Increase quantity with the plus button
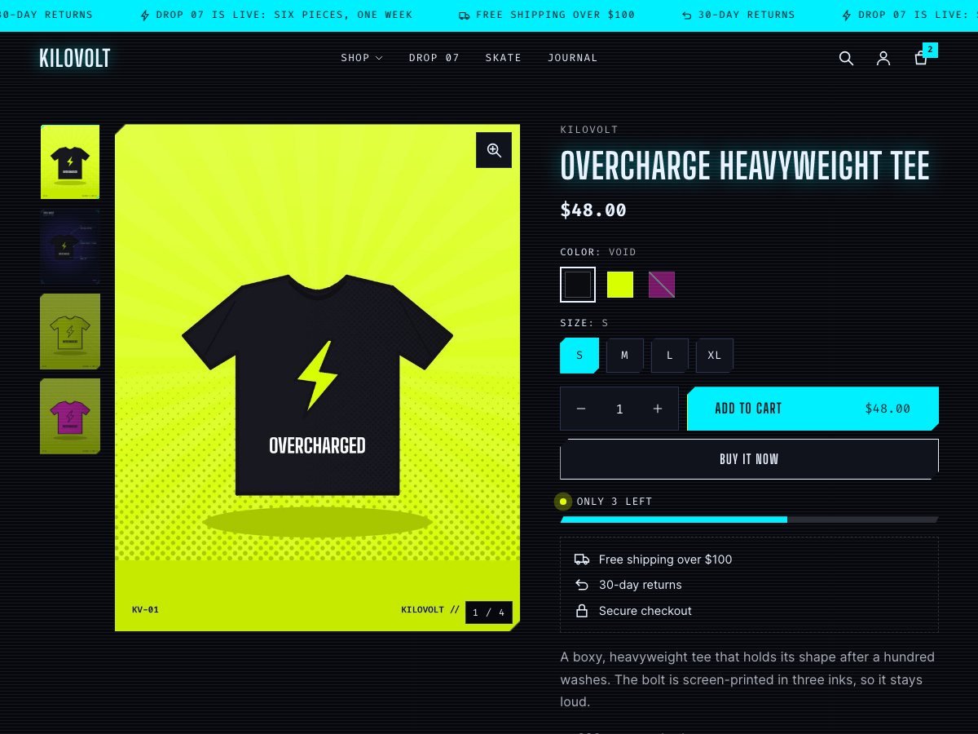 tap(658, 409)
